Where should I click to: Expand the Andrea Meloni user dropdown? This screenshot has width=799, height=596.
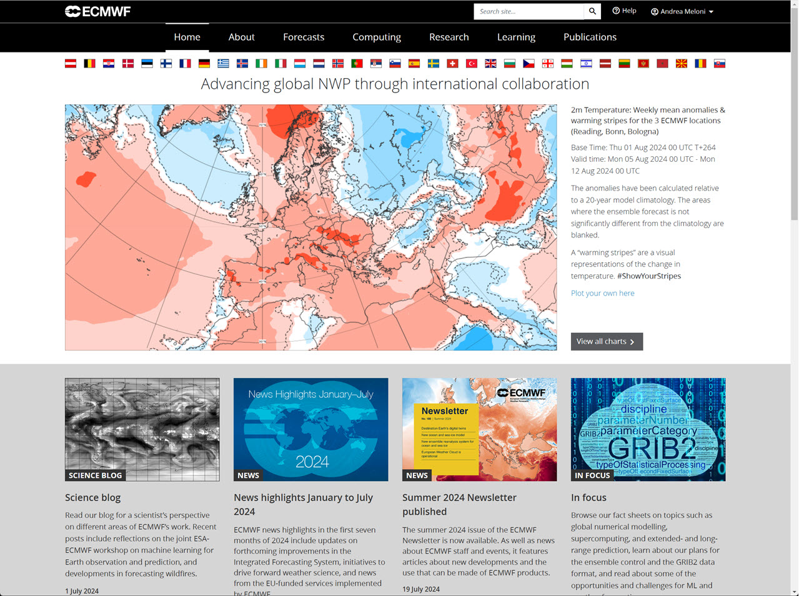coord(682,11)
